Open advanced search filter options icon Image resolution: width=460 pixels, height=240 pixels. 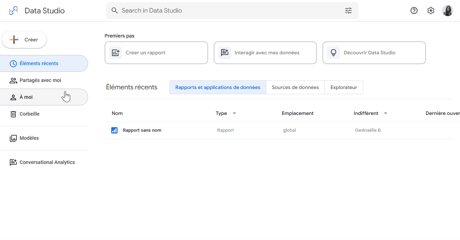(348, 11)
